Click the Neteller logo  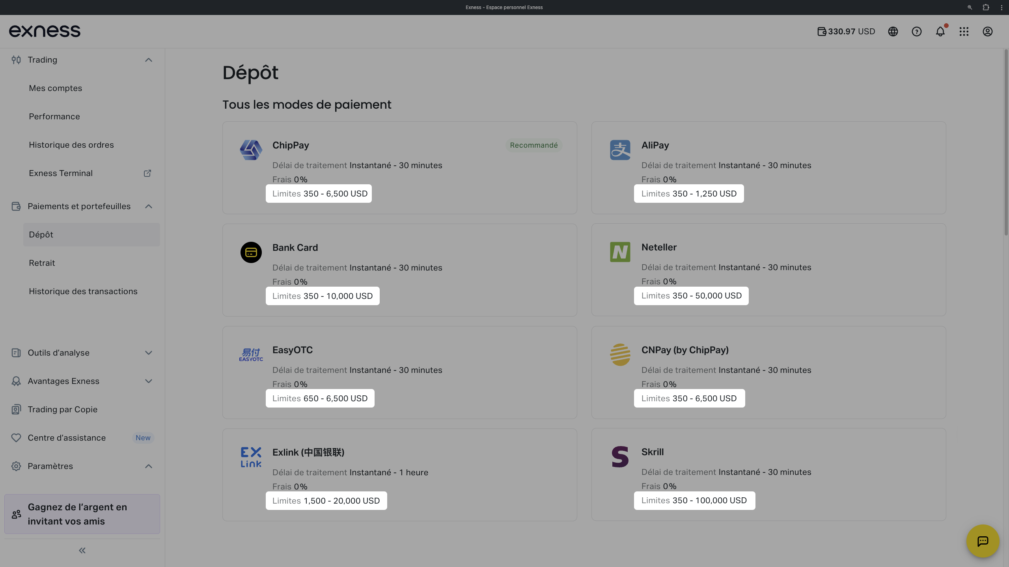[620, 252]
